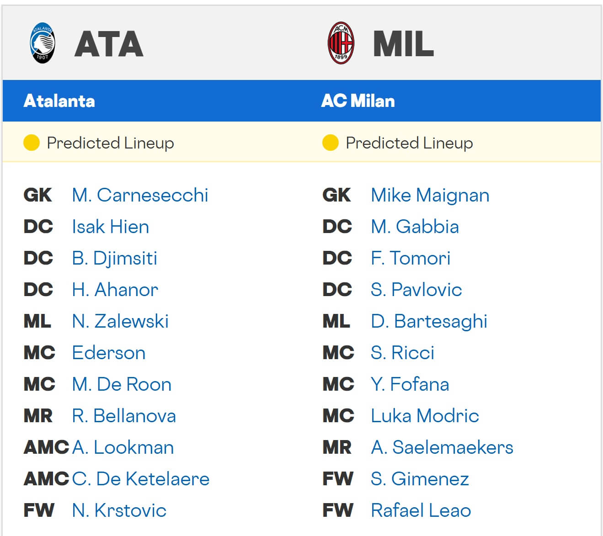
Task: Click the AC Milan team name header
Action: click(358, 101)
